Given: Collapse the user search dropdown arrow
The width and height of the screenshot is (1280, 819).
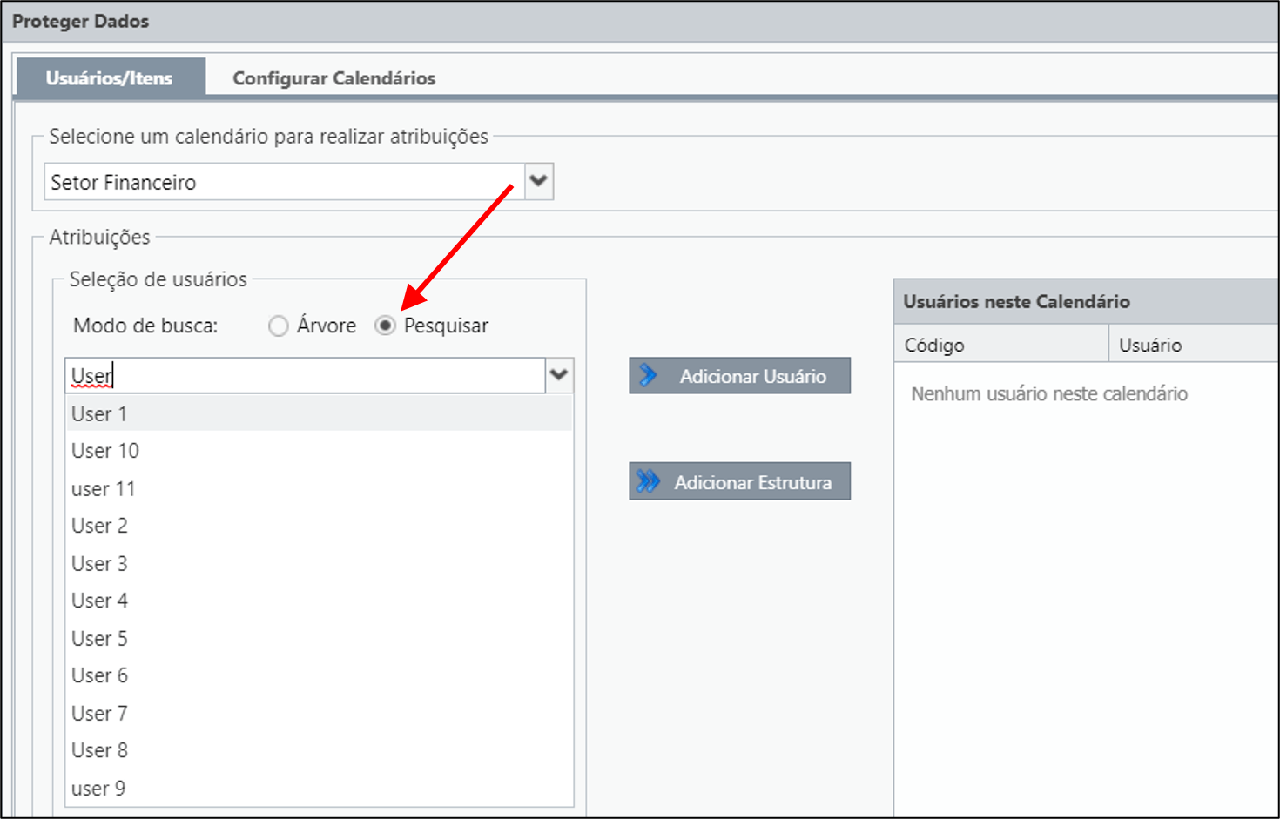Looking at the screenshot, I should click(x=559, y=375).
